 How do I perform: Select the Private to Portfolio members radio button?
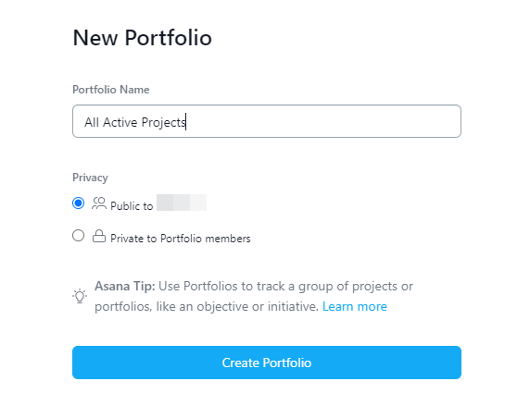78,236
